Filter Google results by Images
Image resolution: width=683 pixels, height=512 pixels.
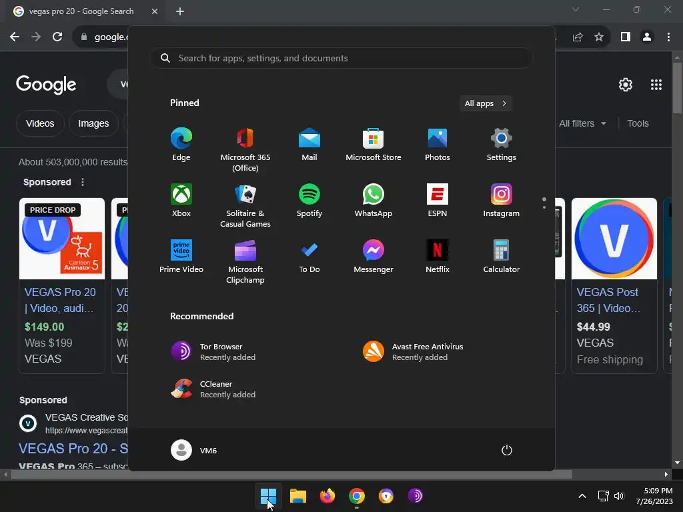[93, 123]
